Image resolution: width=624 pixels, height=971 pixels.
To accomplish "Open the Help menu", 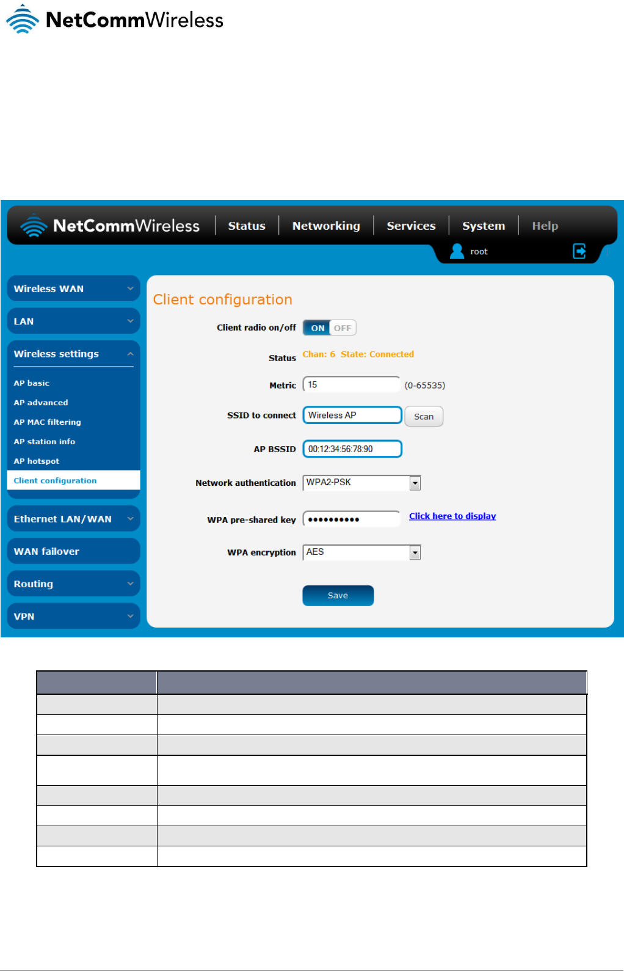I will click(545, 225).
